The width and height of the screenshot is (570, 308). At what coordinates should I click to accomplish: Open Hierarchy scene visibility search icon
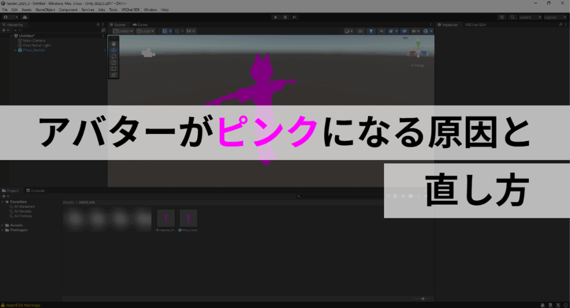103,31
